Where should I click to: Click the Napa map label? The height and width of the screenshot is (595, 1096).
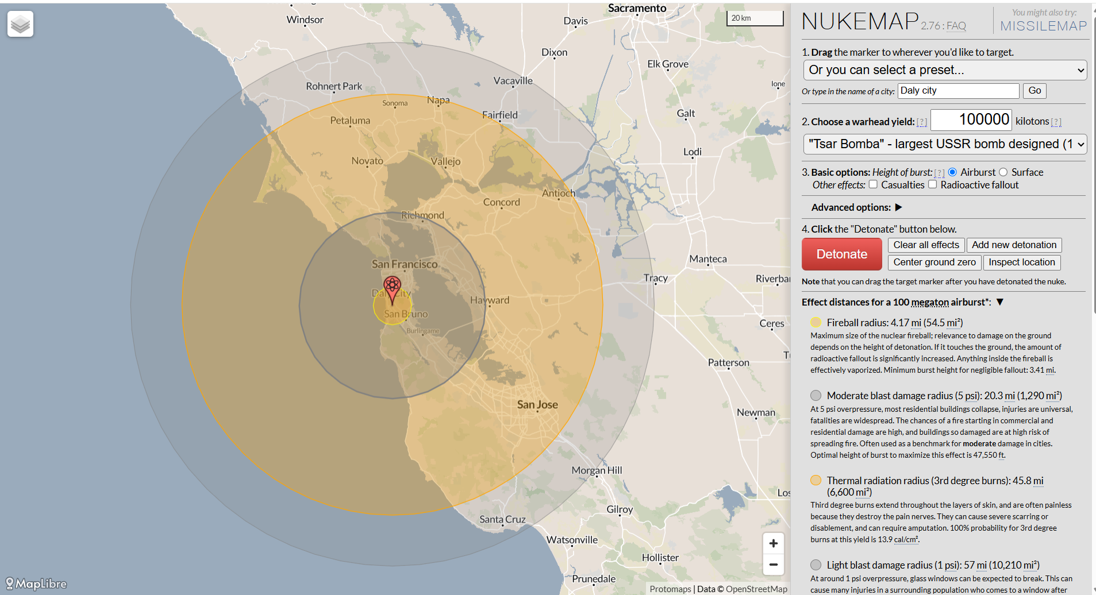(439, 100)
